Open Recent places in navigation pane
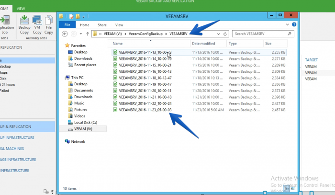335x195 pixels. coord(85,65)
